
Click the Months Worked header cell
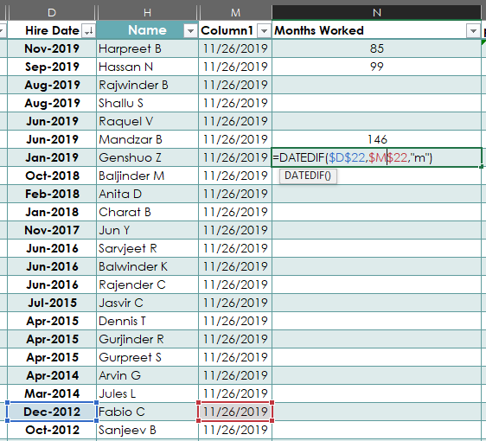pos(376,30)
